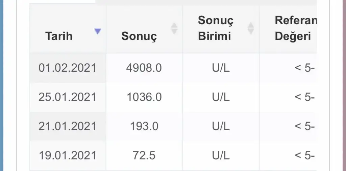
Task: Sort table by the Tarih column header
Action: pos(59,36)
